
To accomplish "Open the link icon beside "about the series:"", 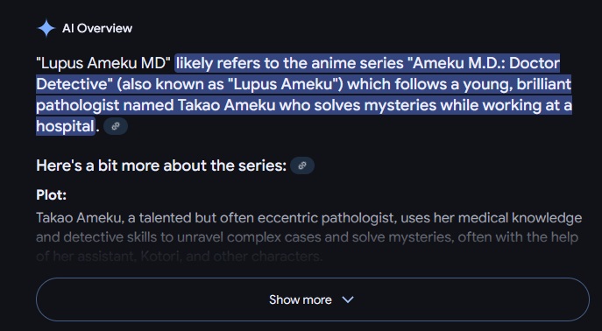I will tap(302, 165).
